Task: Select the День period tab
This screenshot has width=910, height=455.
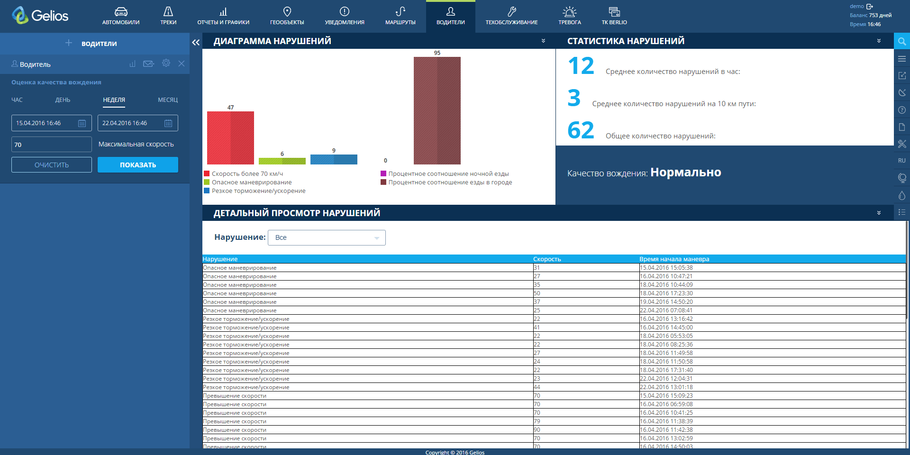Action: click(x=63, y=100)
